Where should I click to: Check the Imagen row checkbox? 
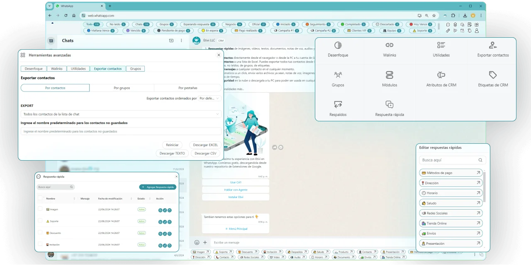[x=40, y=210]
